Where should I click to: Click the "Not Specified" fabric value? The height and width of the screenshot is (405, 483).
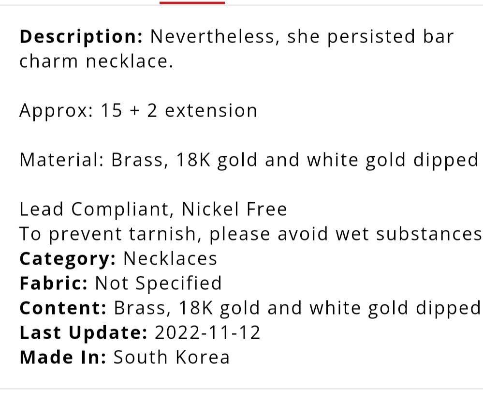tap(158, 284)
